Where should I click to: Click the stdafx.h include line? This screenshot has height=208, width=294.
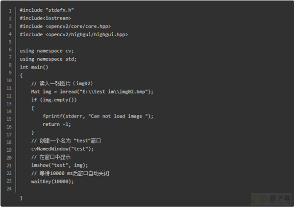(47, 10)
